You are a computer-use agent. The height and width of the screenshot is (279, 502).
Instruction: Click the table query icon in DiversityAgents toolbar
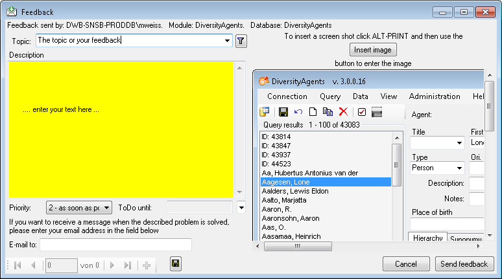(x=265, y=111)
